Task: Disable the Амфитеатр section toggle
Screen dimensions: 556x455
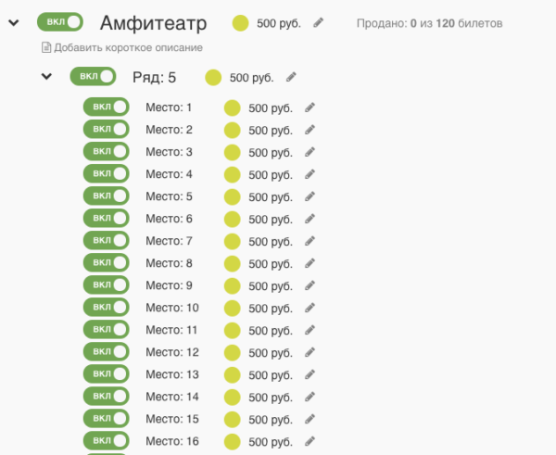Action: pos(60,22)
